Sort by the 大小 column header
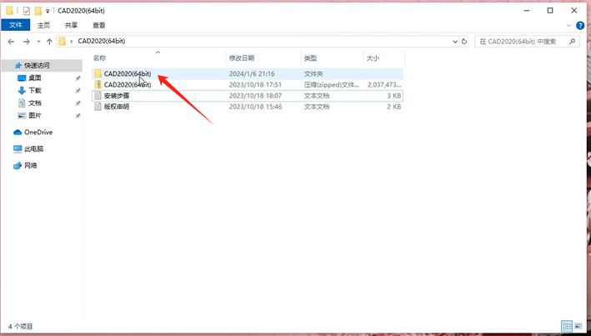591x336 pixels. pos(373,58)
